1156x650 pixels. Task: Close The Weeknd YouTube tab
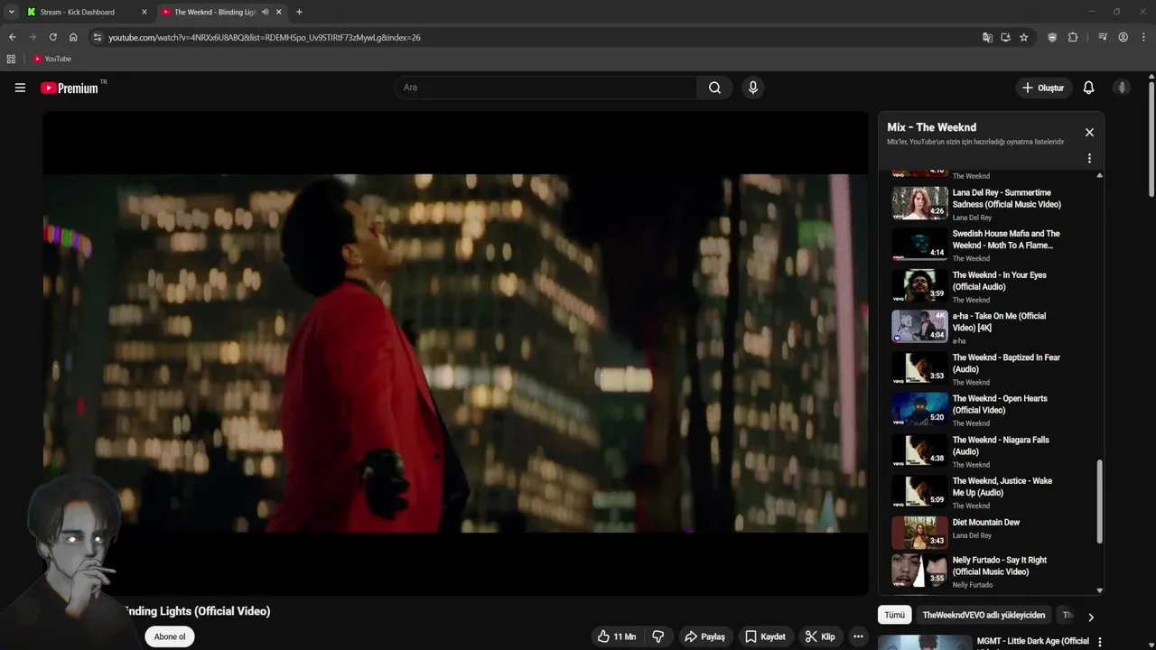point(279,12)
